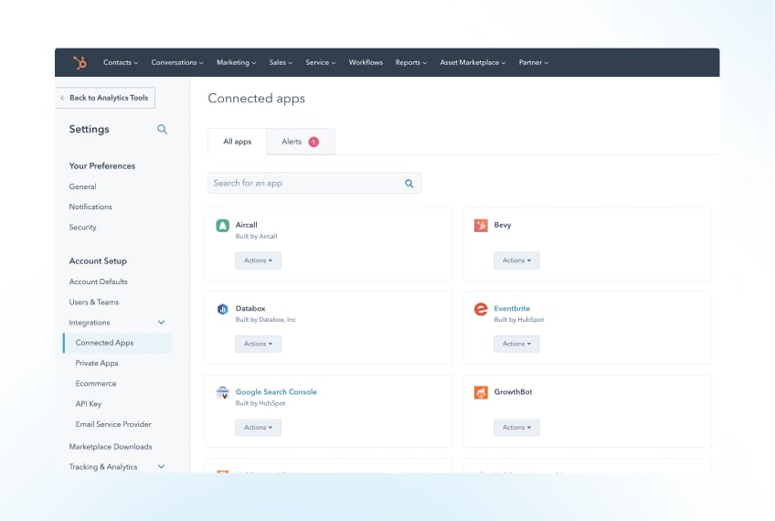Open the Google Search Console link
Screen dimensions: 775x521
click(276, 392)
